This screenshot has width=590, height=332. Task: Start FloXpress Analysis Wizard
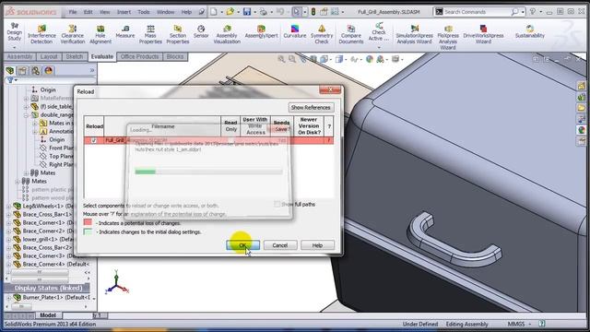pyautogui.click(x=448, y=37)
